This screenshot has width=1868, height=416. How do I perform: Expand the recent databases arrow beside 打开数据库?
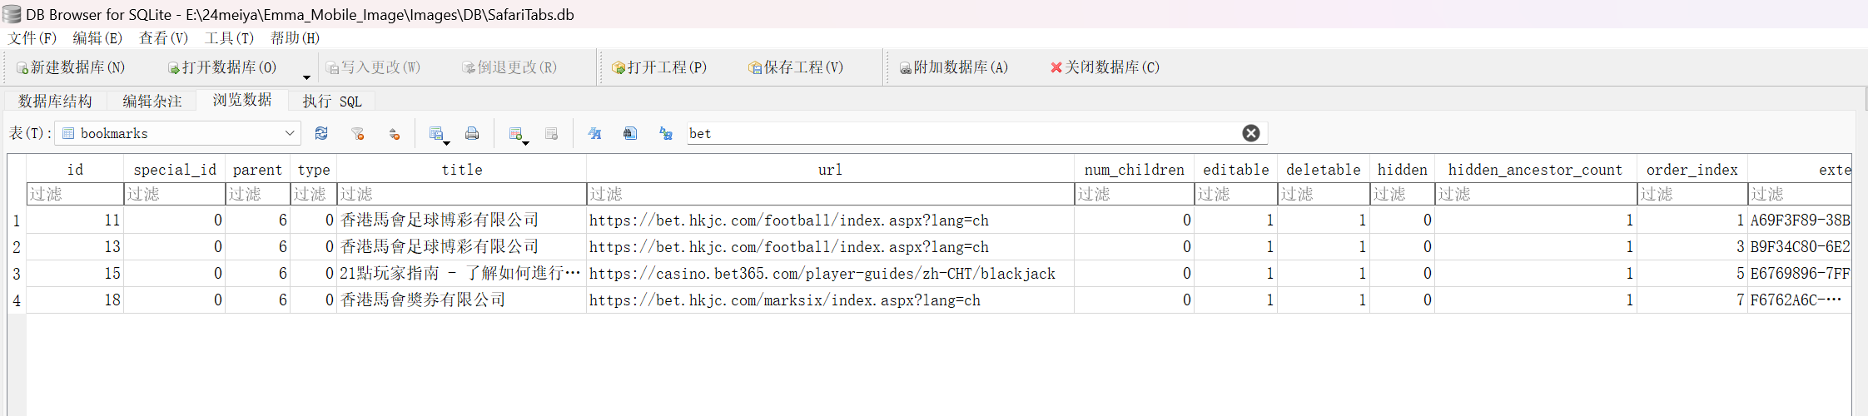pos(306,77)
